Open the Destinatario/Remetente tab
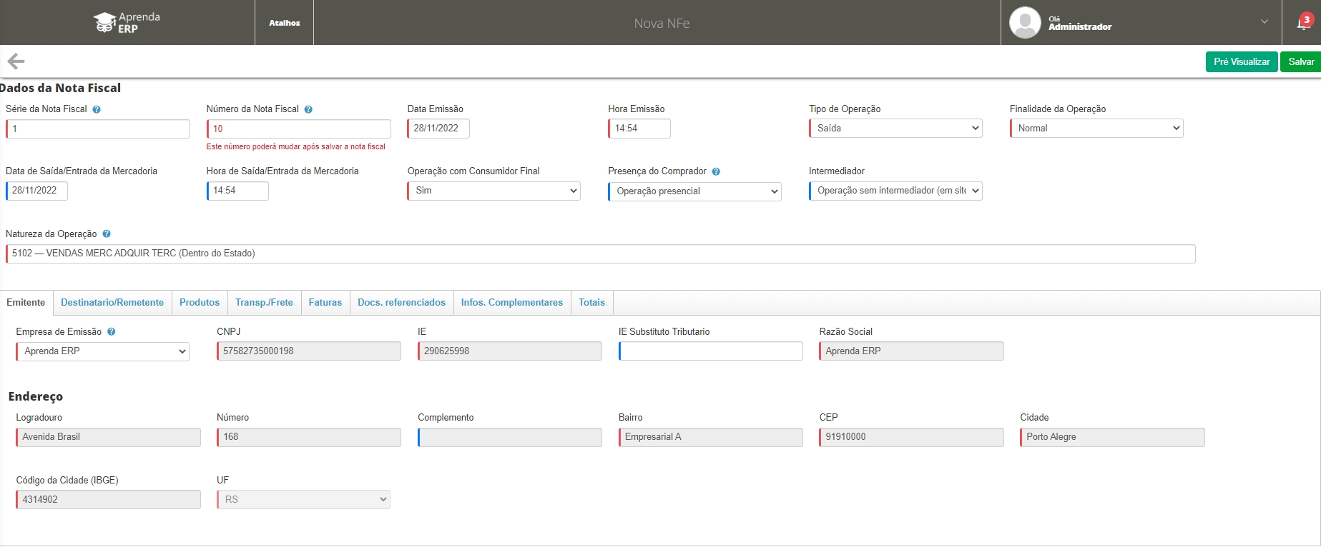The width and height of the screenshot is (1321, 547). tap(112, 303)
